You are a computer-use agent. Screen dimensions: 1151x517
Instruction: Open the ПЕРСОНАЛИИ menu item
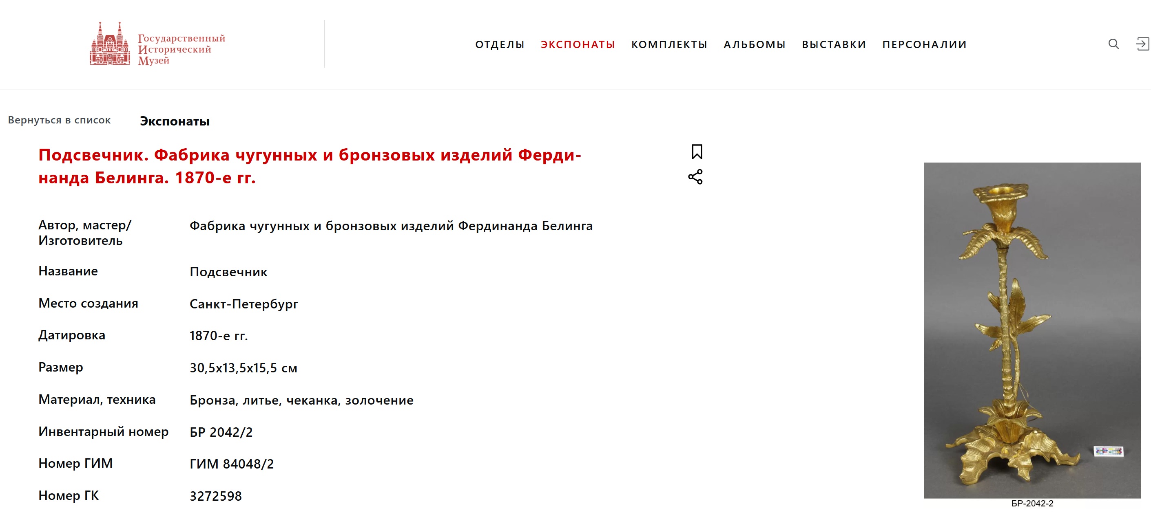pyautogui.click(x=924, y=45)
